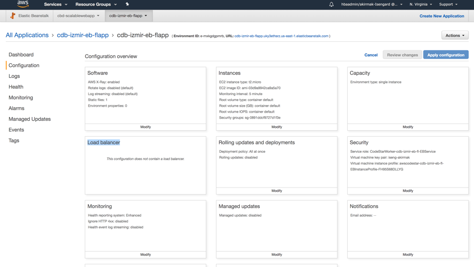This screenshot has height=267, width=474.
Task: Open Monitoring in the sidebar
Action: [21, 98]
